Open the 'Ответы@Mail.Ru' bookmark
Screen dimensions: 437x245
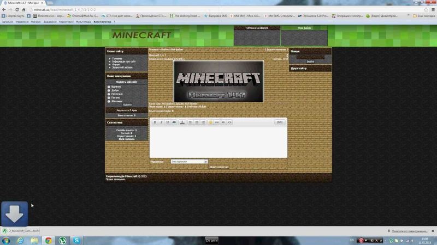[83, 16]
